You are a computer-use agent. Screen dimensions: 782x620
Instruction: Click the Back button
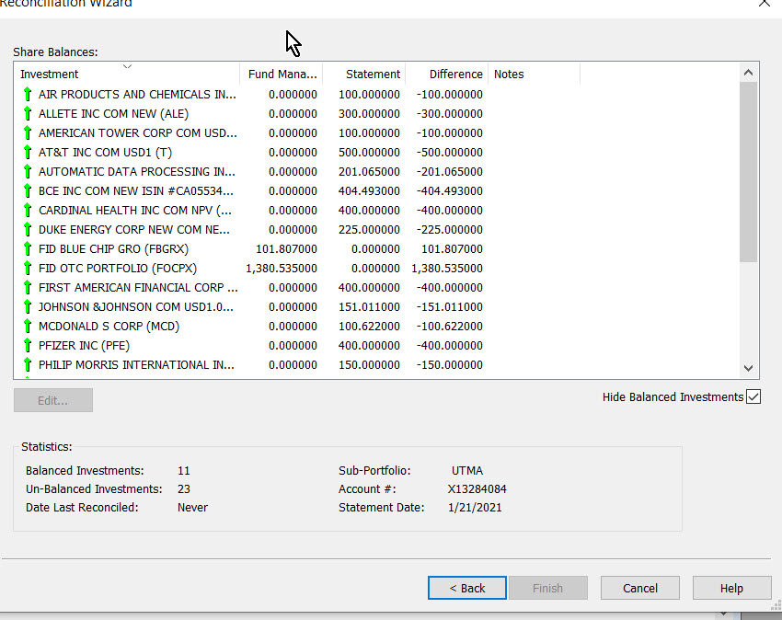point(467,588)
